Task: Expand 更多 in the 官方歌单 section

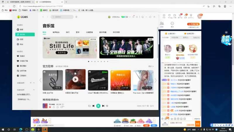Action: (151, 66)
